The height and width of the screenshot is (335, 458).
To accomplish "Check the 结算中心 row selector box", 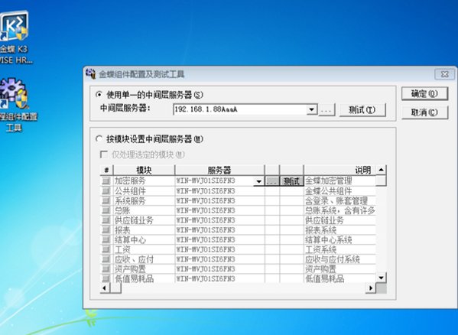I will coord(106,240).
